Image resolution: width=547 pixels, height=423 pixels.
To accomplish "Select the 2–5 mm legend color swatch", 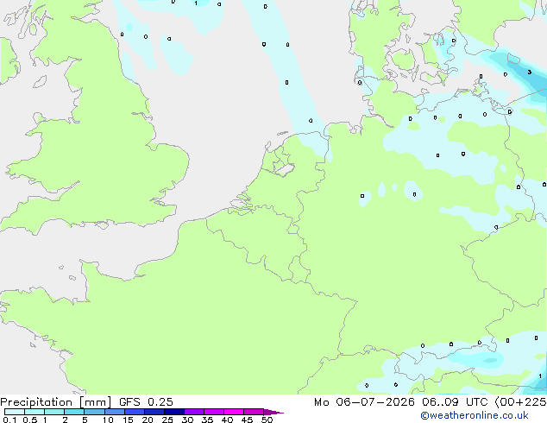I will tap(74, 412).
